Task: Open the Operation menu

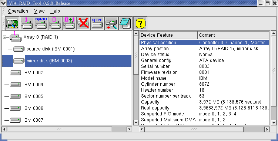Action: pos(18,11)
